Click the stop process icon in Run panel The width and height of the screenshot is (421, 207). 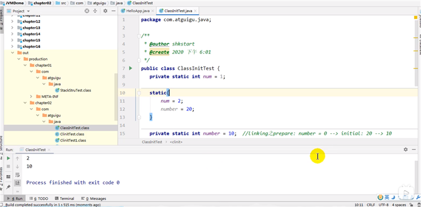[8, 166]
